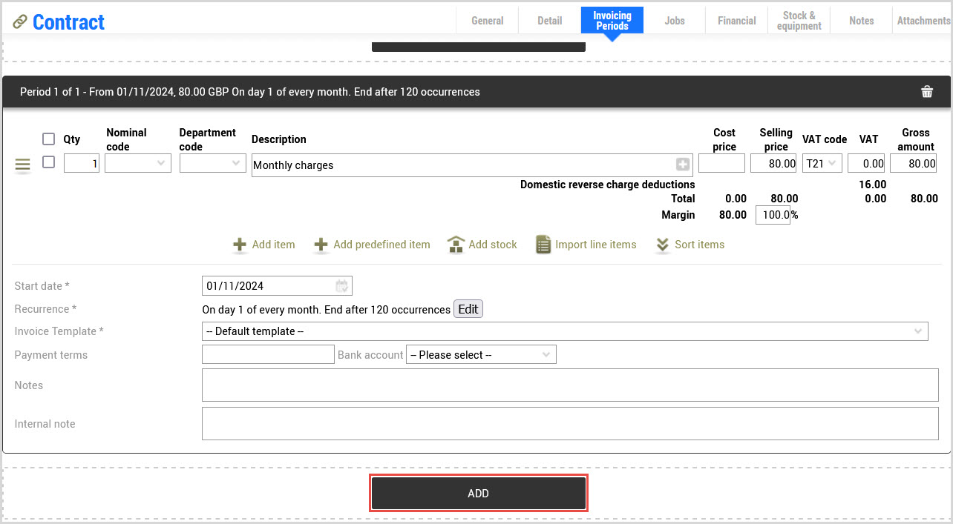Open the Start date calendar picker icon
This screenshot has width=953, height=524.
[341, 285]
